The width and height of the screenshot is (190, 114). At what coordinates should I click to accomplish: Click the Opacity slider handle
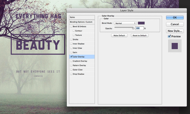coord(133,28)
